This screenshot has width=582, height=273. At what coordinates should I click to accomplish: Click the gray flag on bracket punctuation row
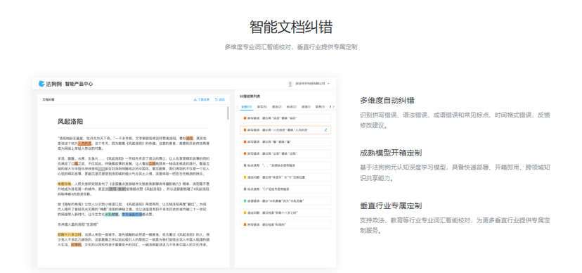pos(245,189)
